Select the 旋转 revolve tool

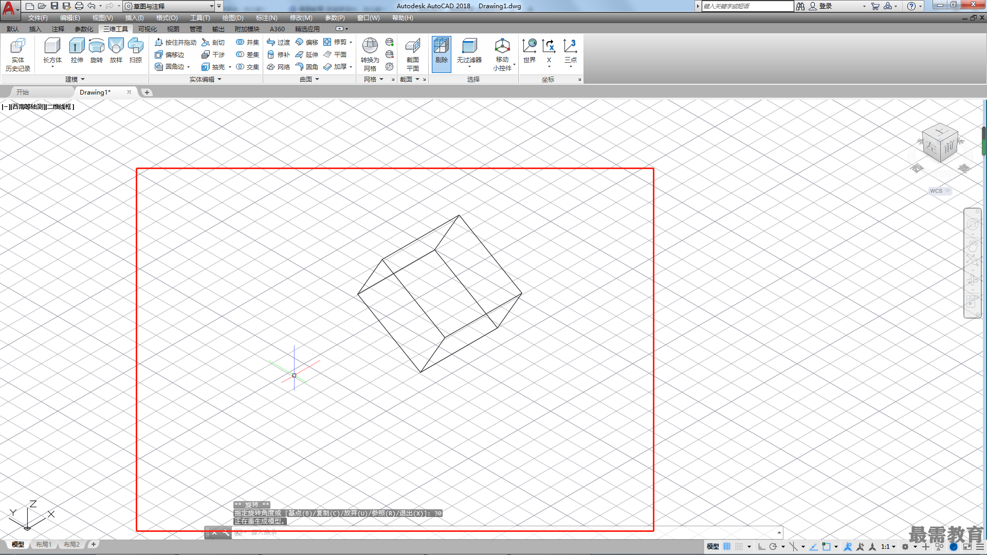click(x=97, y=51)
